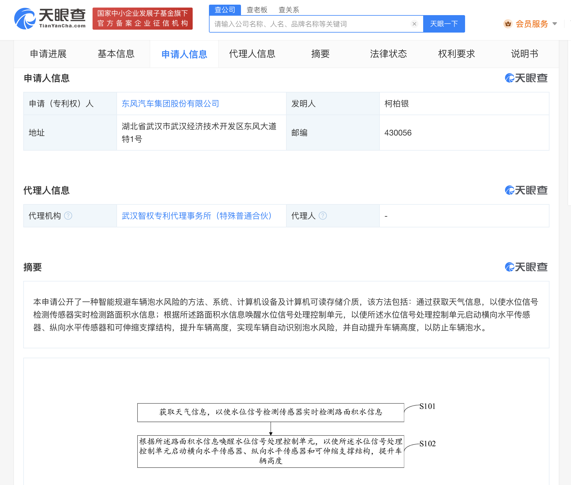Open 东风汽车集团股份有限公司 company link

pos(171,104)
